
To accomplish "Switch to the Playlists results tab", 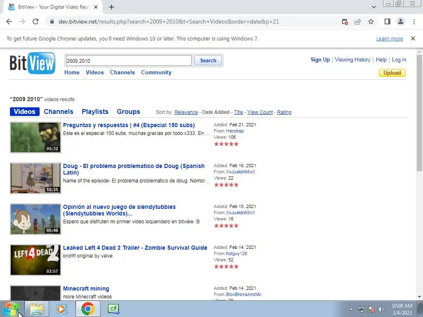I will (95, 111).
